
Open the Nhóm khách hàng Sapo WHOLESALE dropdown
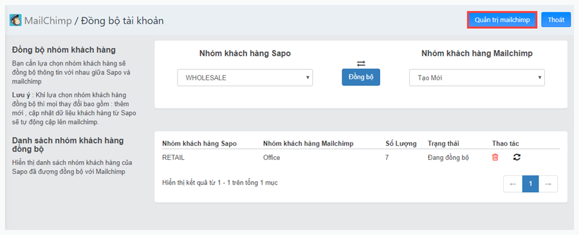pyautogui.click(x=245, y=78)
